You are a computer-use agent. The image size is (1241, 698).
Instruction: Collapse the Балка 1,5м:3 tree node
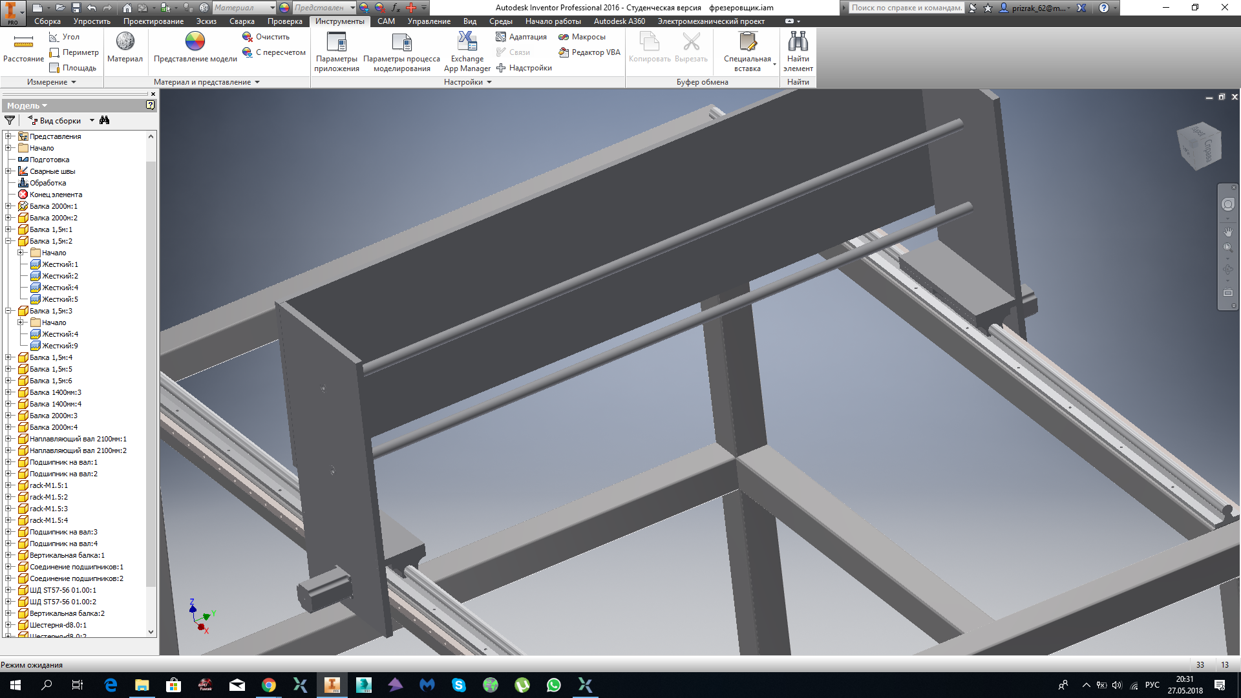[8, 311]
